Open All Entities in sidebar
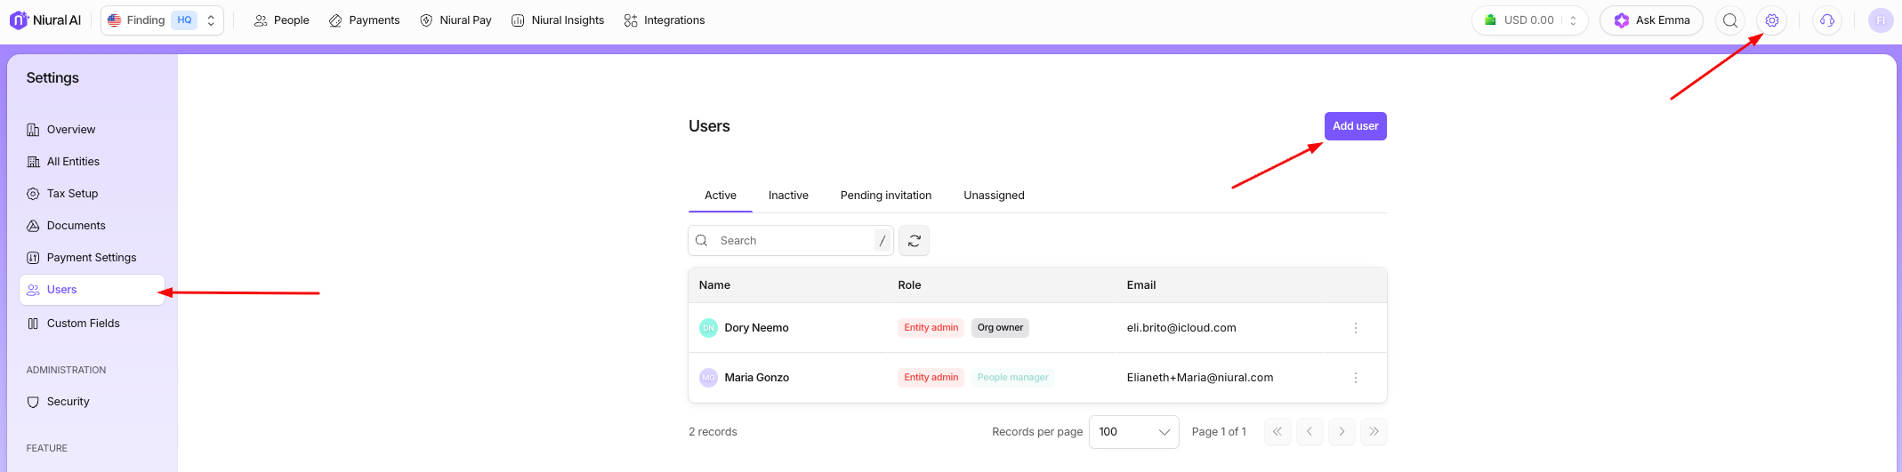1902x472 pixels. [92, 162]
